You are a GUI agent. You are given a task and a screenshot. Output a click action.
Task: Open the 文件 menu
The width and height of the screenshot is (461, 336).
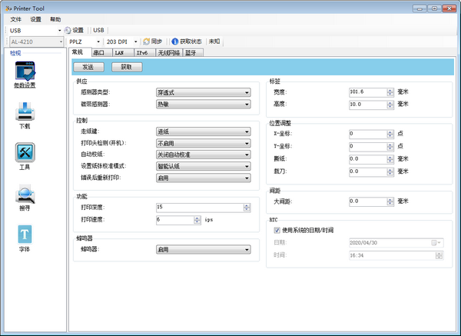tap(16, 18)
